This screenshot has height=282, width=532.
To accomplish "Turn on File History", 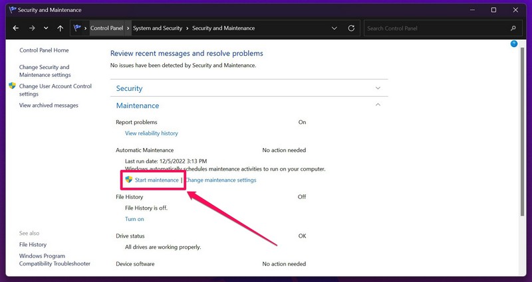I will [134, 219].
